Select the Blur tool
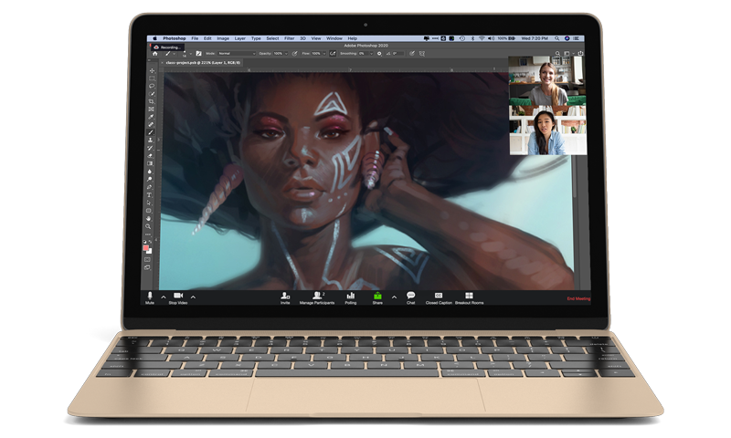Image resolution: width=731 pixels, height=438 pixels. pos(151,172)
